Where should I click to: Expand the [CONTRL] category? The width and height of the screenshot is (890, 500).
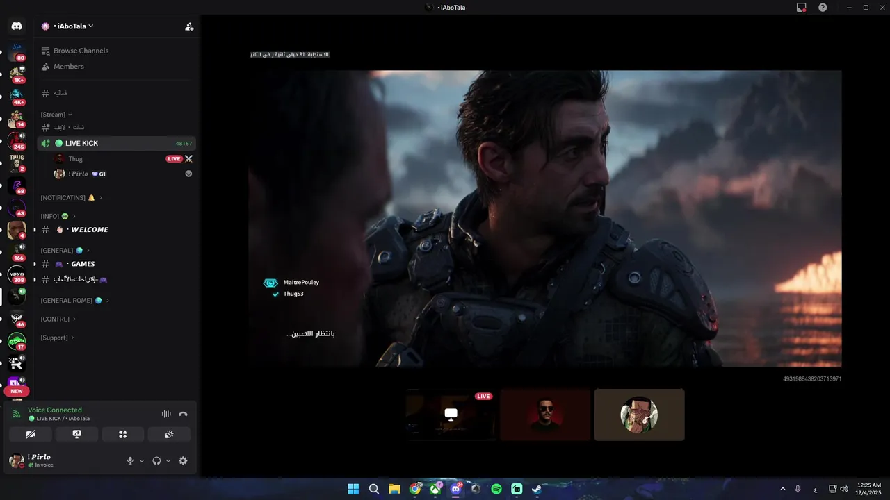[58, 319]
